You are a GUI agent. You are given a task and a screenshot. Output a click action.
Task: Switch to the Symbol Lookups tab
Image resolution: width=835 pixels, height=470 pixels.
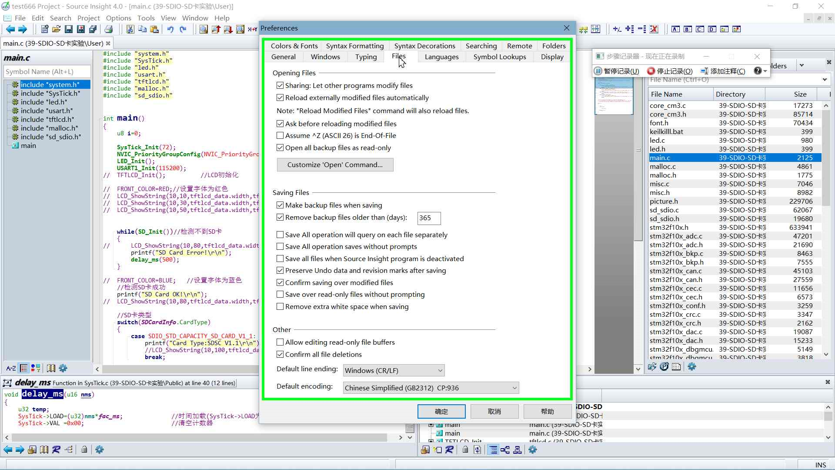pos(500,57)
